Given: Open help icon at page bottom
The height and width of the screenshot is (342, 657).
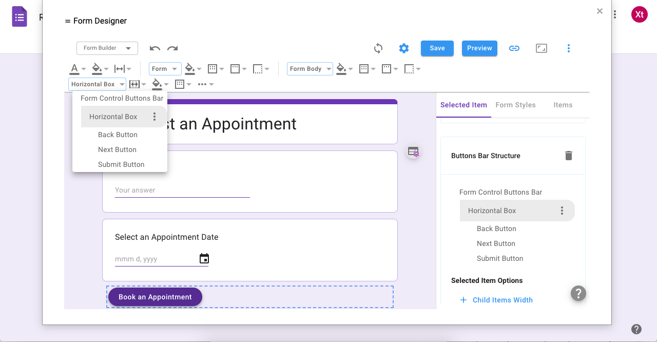Looking at the screenshot, I should tap(636, 329).
